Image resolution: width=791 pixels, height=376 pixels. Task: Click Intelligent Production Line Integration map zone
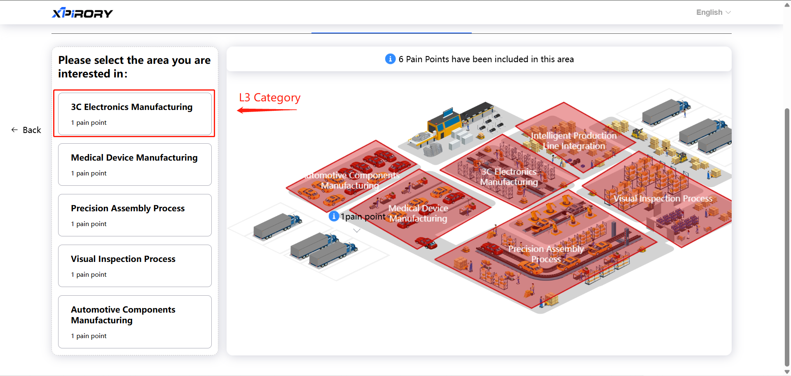[x=573, y=140]
